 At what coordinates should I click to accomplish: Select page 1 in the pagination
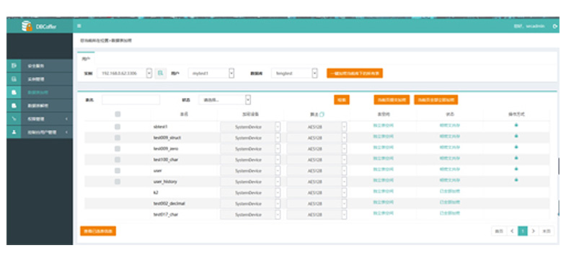point(522,231)
